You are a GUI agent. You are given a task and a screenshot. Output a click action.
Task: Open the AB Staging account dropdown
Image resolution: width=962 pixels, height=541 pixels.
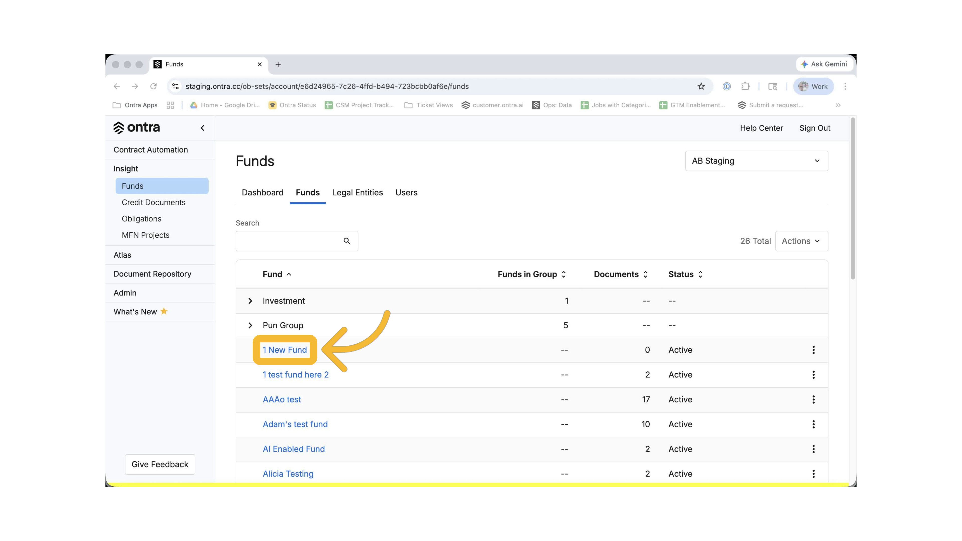(x=756, y=161)
